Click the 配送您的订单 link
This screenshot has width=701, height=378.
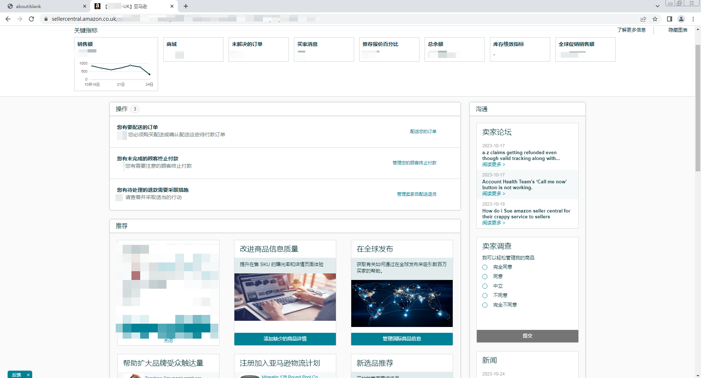423,132
